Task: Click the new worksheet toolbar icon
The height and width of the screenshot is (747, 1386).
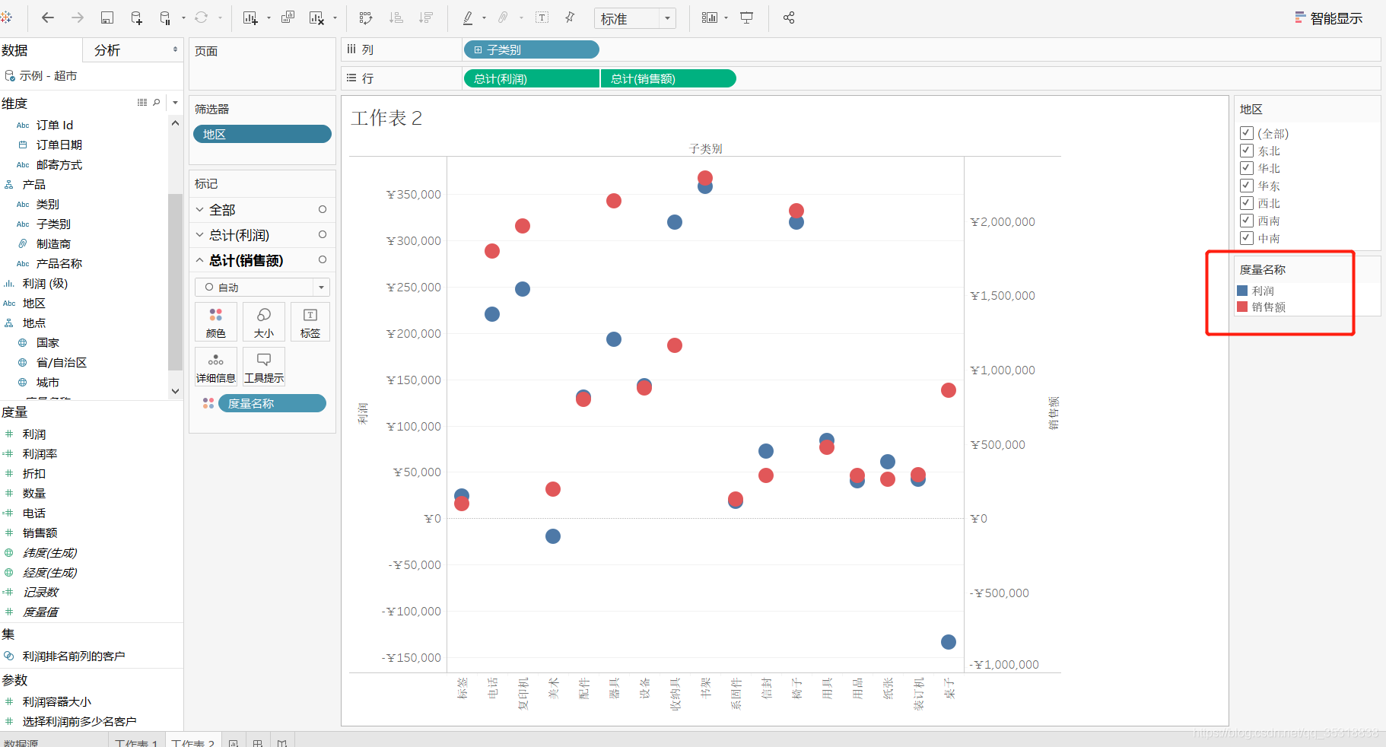Action: pos(250,17)
